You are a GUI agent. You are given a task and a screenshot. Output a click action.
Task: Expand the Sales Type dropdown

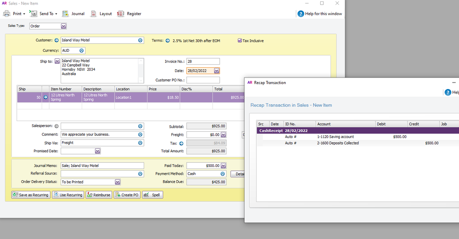[x=63, y=26]
